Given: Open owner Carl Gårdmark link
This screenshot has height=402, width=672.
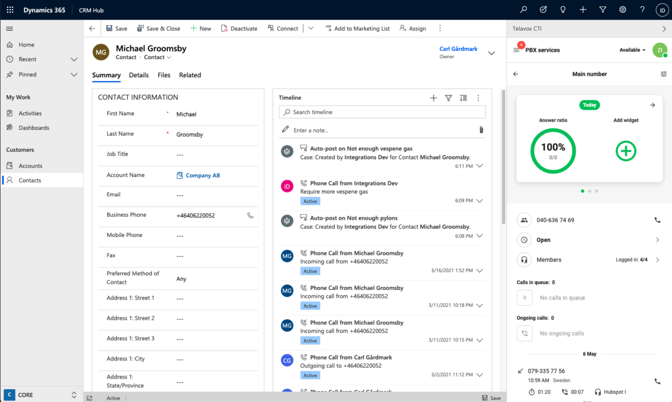Looking at the screenshot, I should coord(459,49).
